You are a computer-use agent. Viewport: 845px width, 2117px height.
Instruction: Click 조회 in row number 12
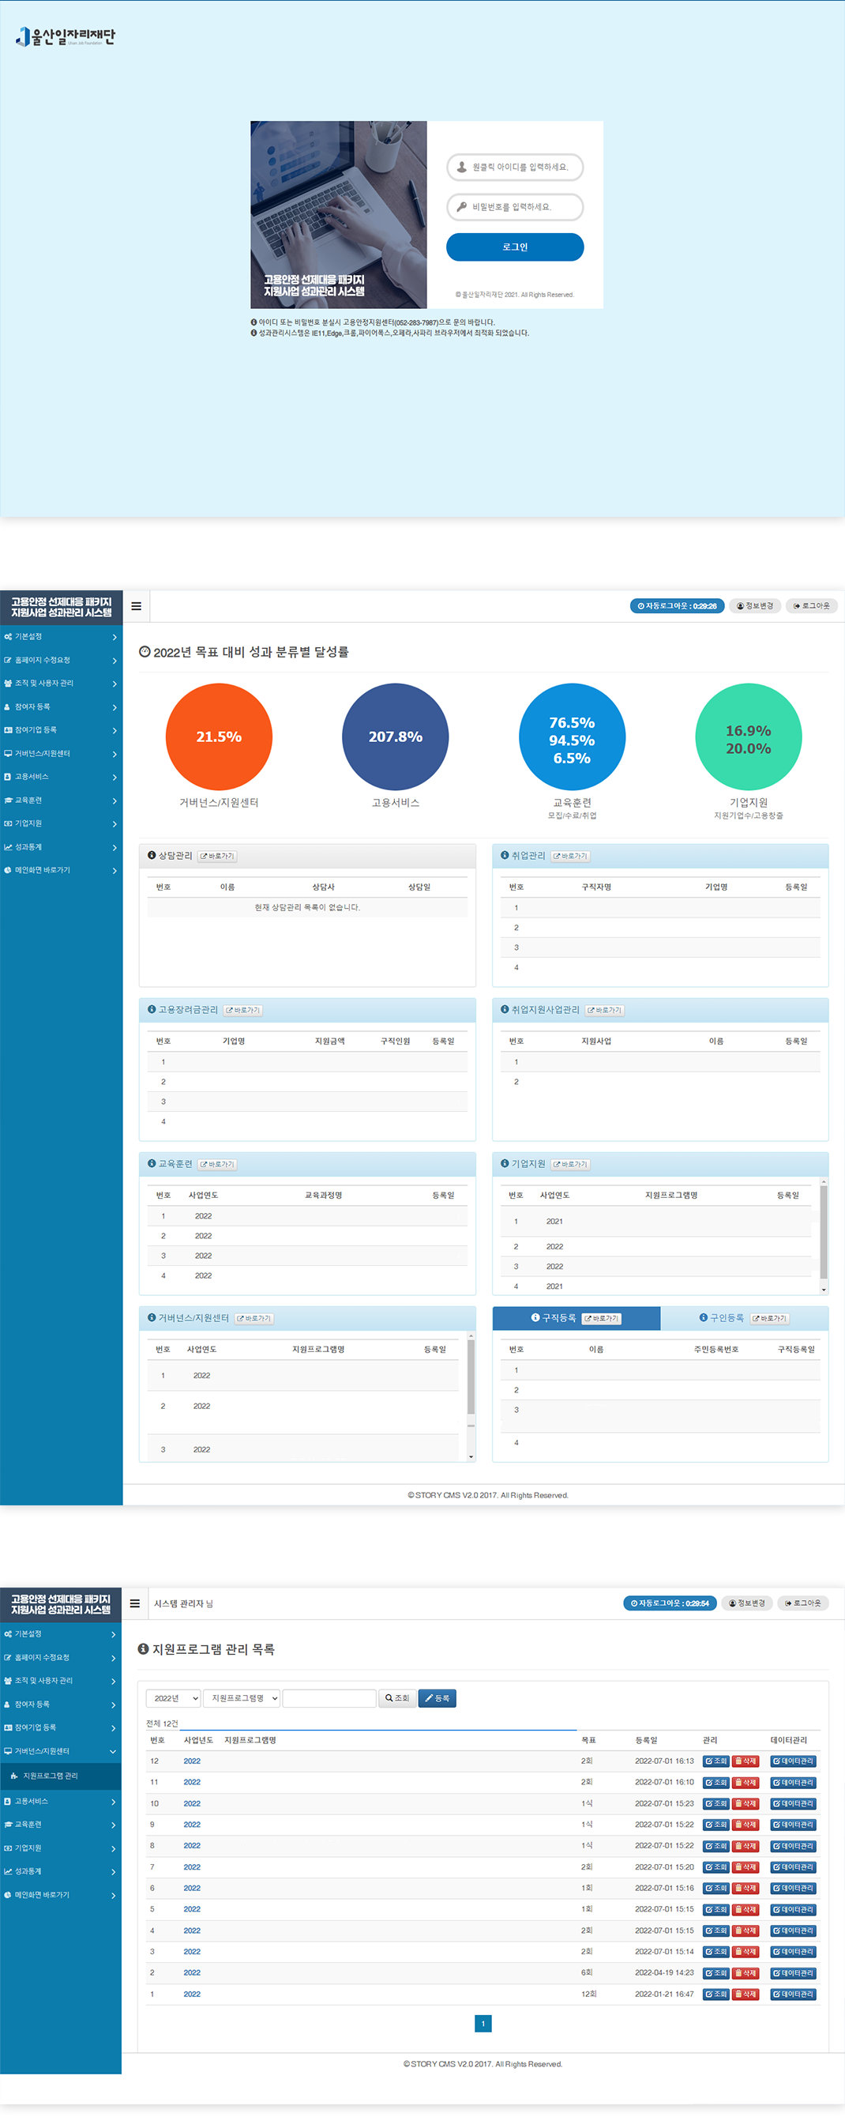click(715, 1761)
